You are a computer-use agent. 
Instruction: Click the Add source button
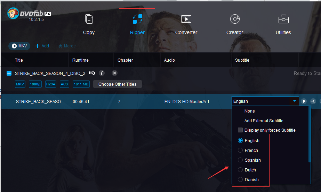42,46
